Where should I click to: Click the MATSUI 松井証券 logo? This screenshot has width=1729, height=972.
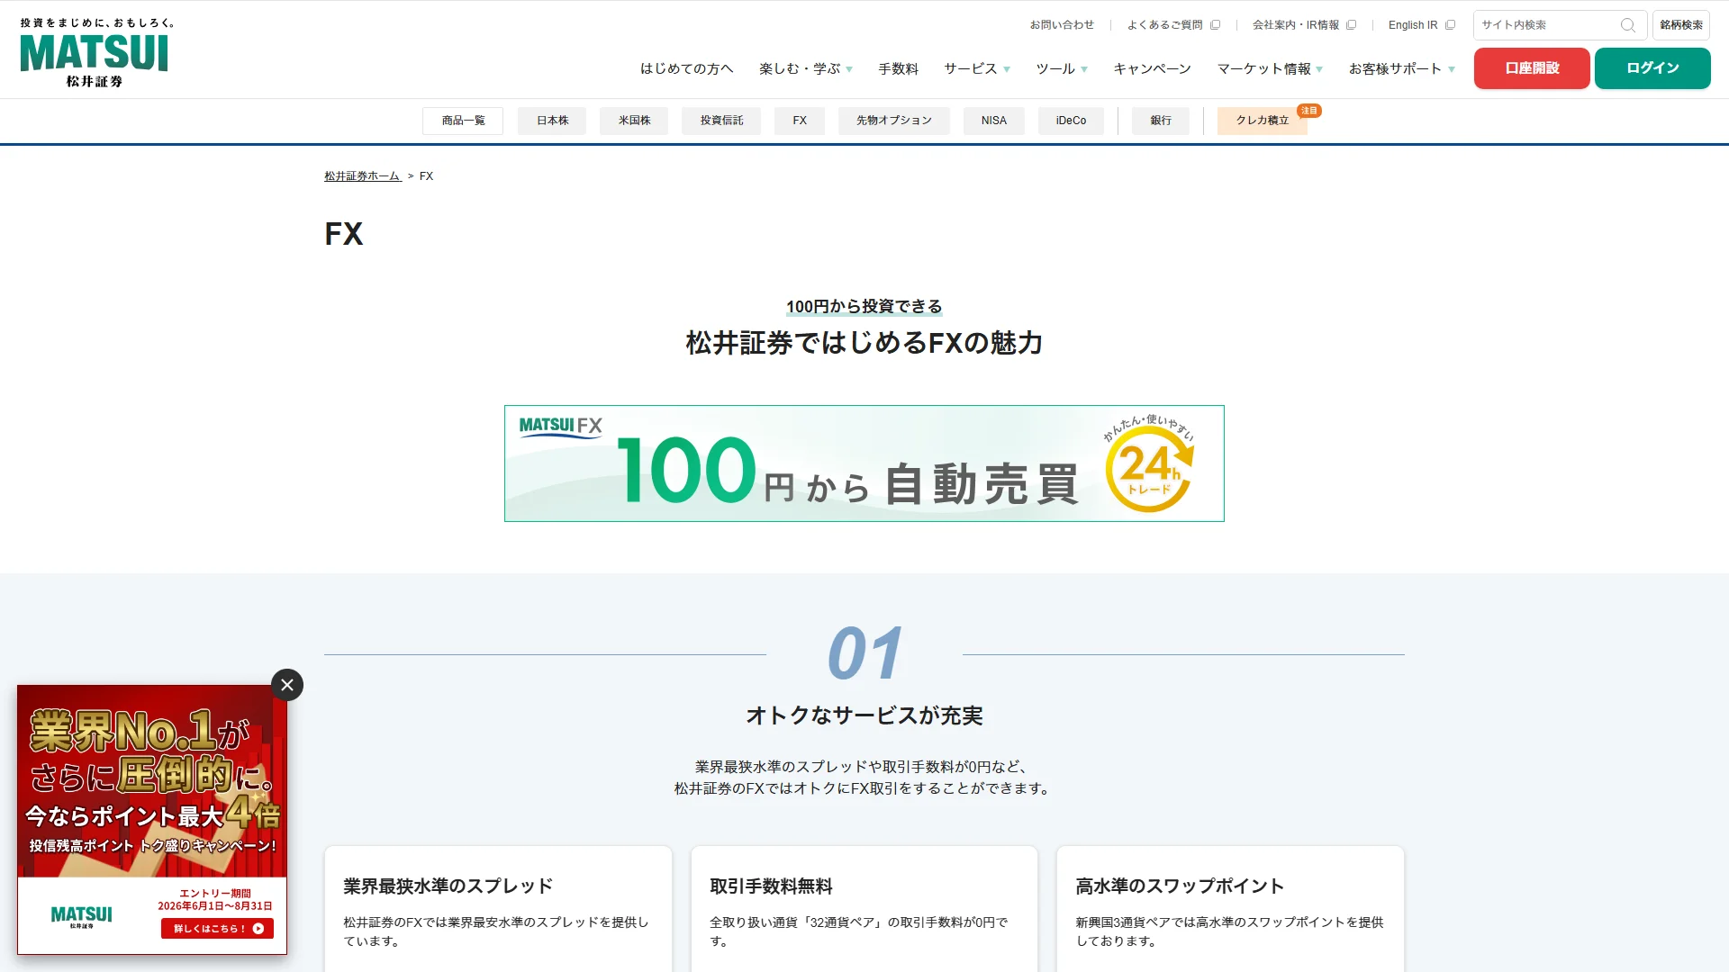(x=95, y=52)
